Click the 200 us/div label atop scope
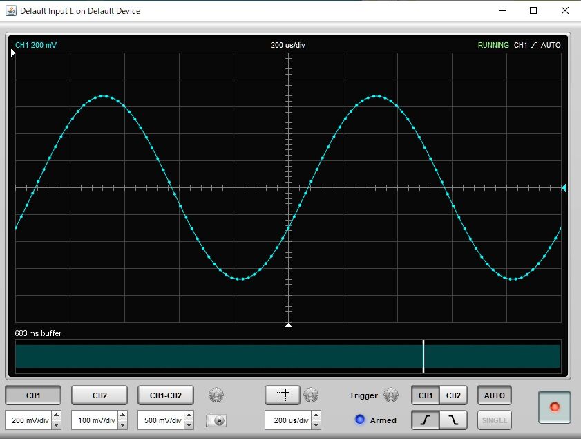 click(287, 45)
